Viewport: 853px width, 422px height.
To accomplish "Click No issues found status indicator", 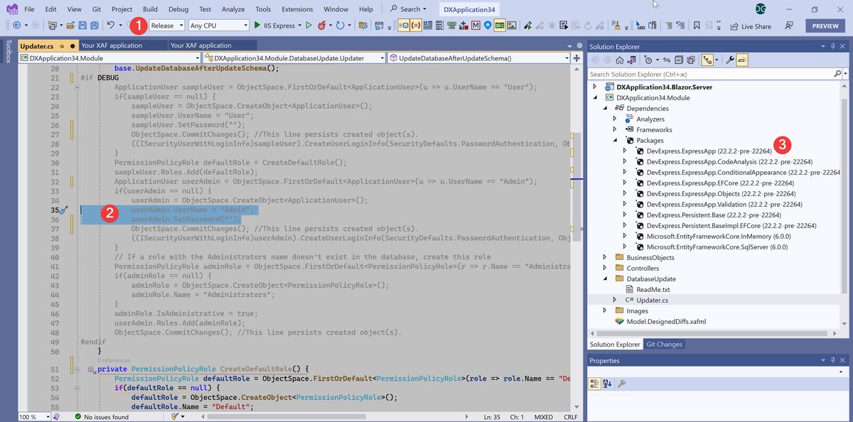I will [101, 417].
